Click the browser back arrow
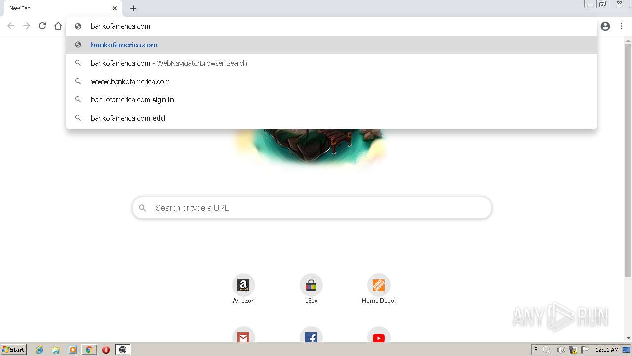 11,26
